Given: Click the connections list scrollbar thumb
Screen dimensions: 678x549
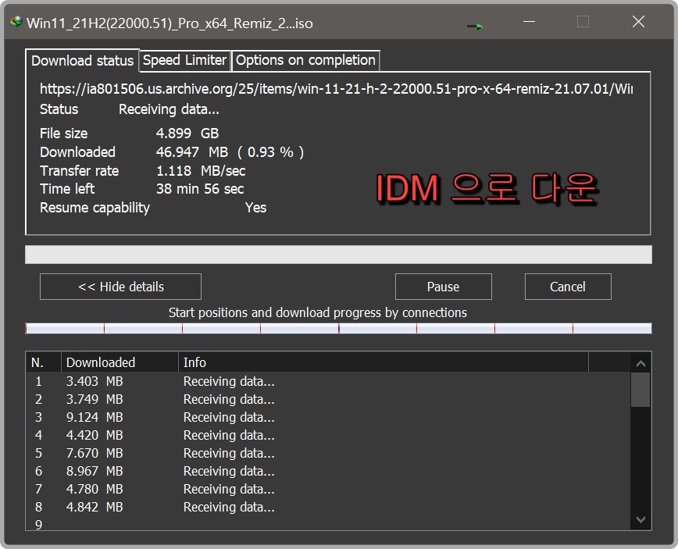Looking at the screenshot, I should [641, 390].
